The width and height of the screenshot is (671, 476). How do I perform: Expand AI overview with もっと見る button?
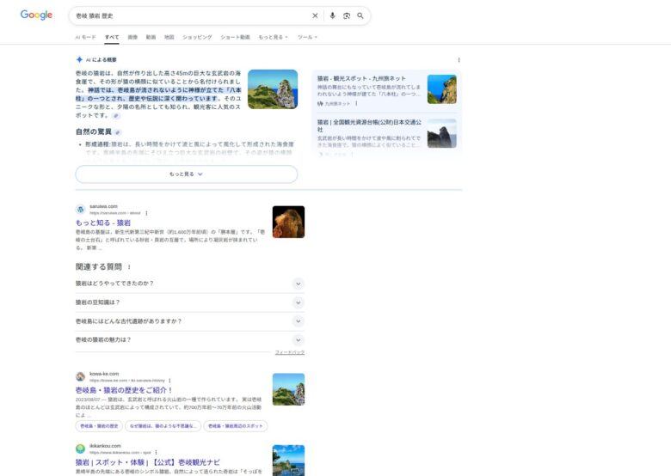(186, 174)
